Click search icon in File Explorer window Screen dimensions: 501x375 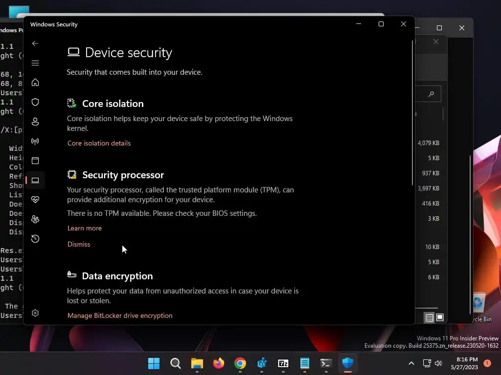click(432, 94)
